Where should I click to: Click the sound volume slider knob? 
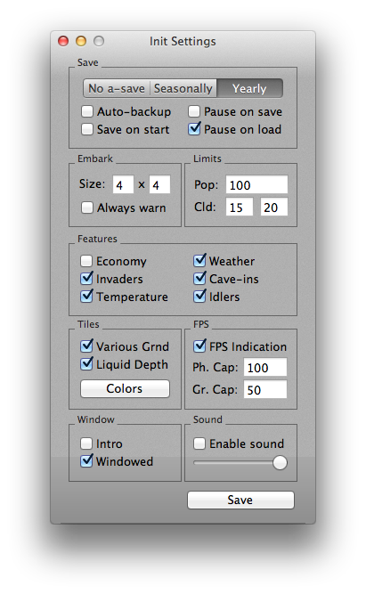point(280,462)
